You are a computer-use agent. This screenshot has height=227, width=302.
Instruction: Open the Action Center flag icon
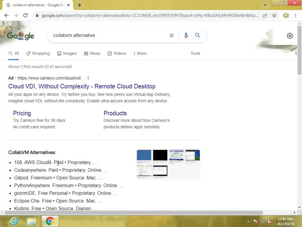[x=255, y=221]
